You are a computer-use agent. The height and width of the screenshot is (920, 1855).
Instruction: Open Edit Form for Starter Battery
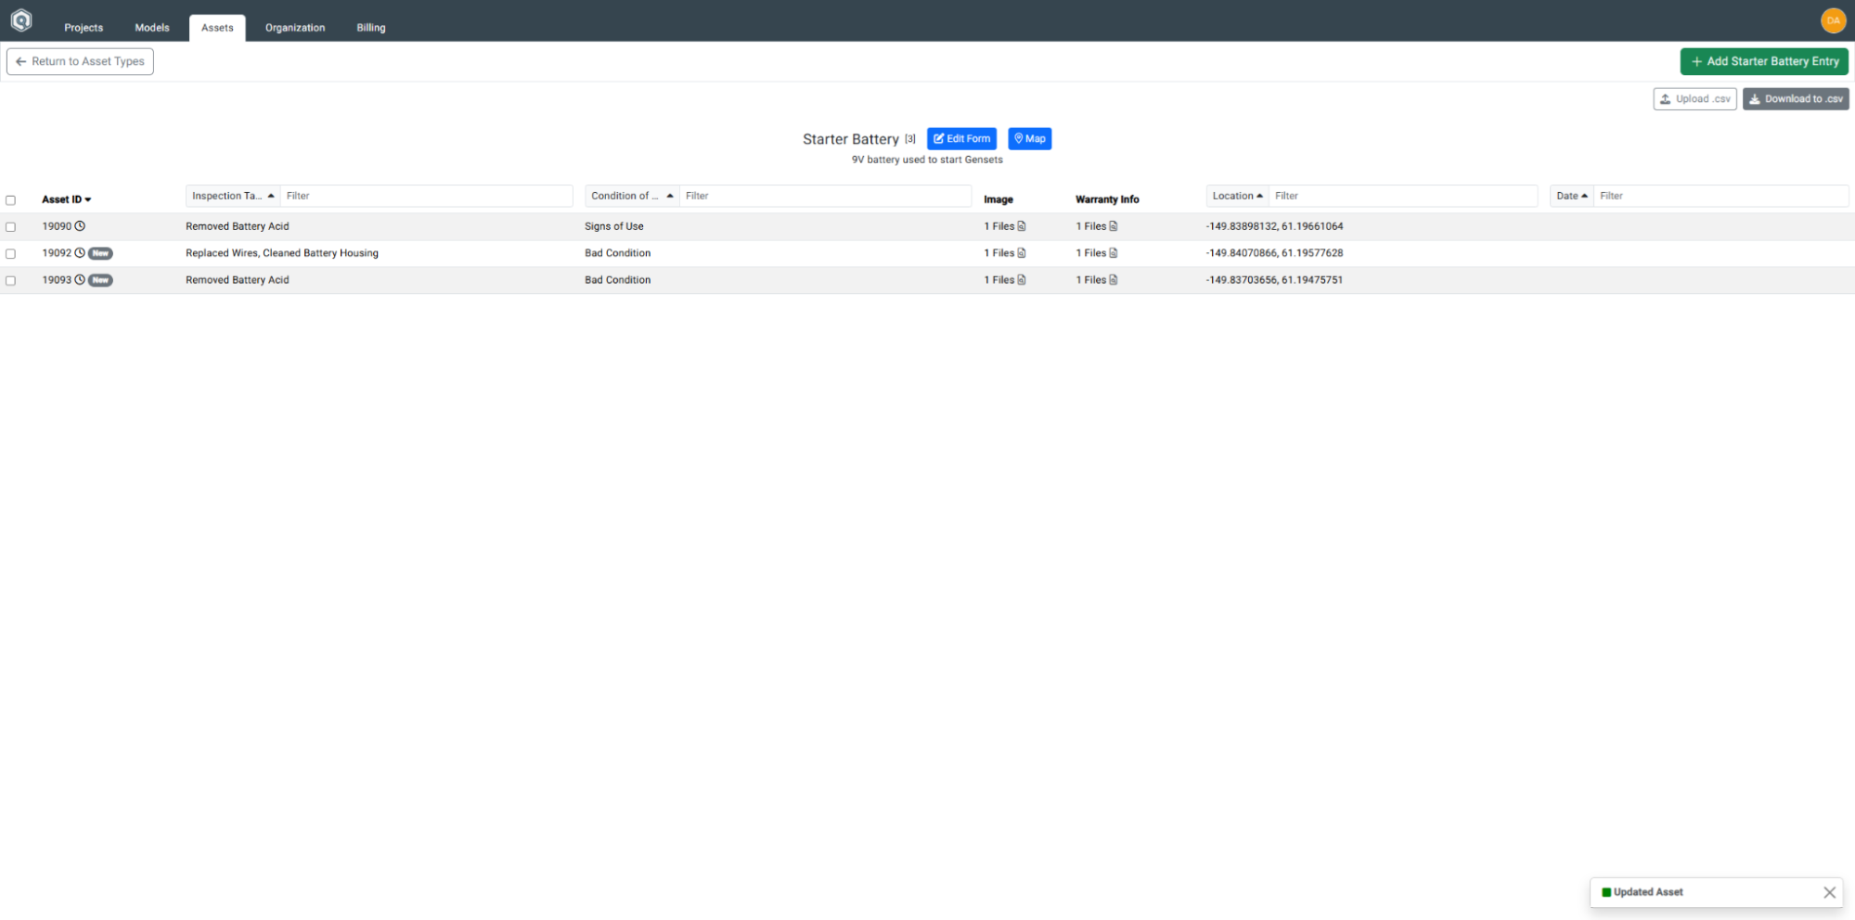pyautogui.click(x=961, y=139)
